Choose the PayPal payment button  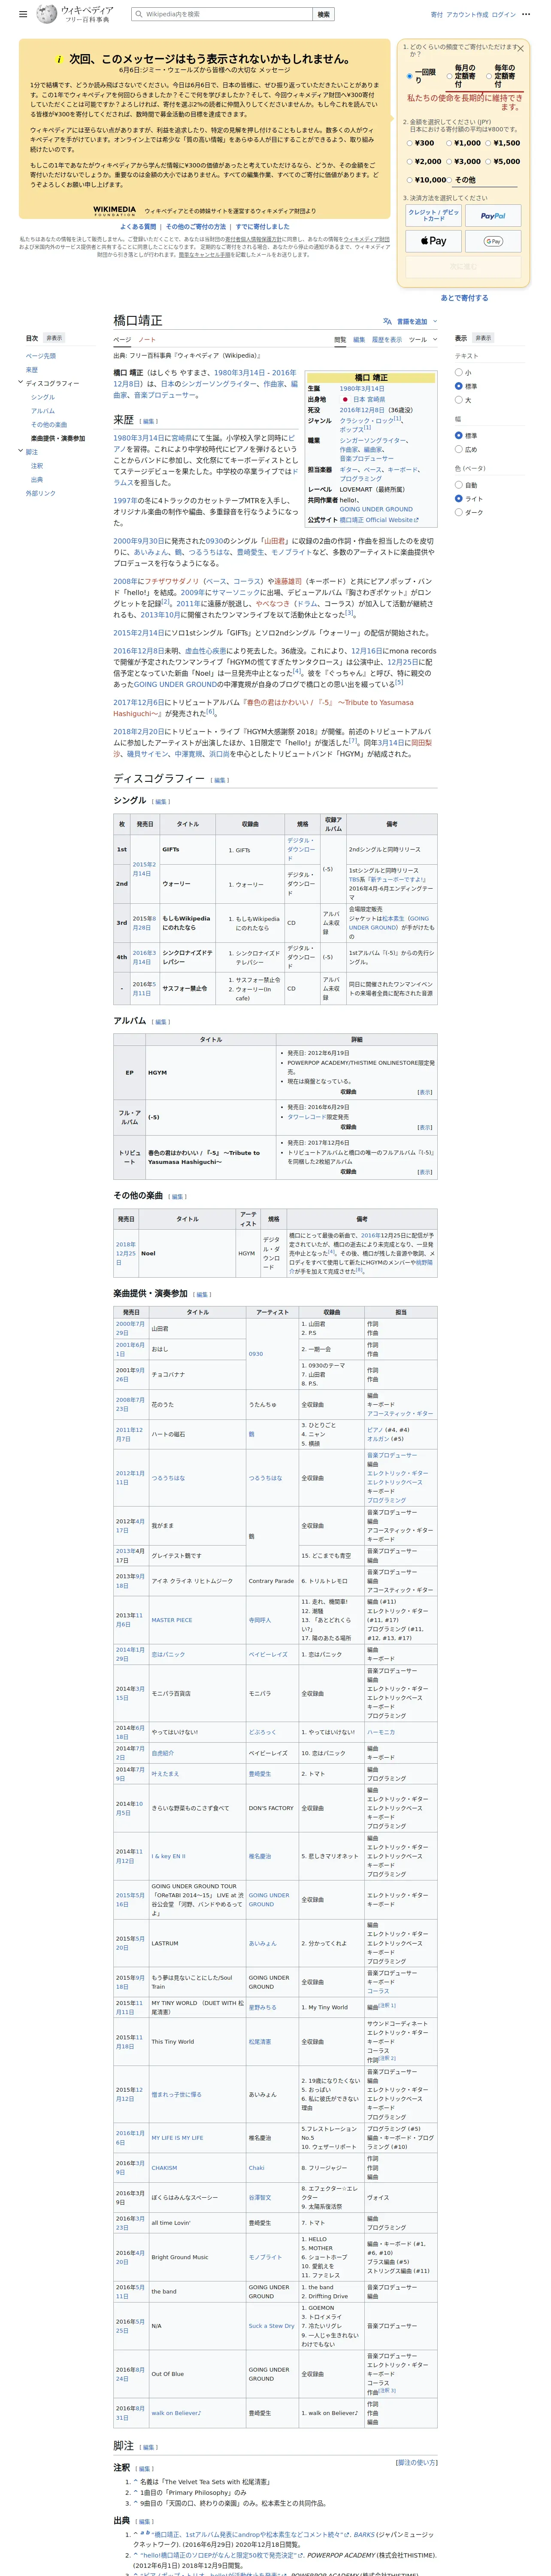coord(493,215)
